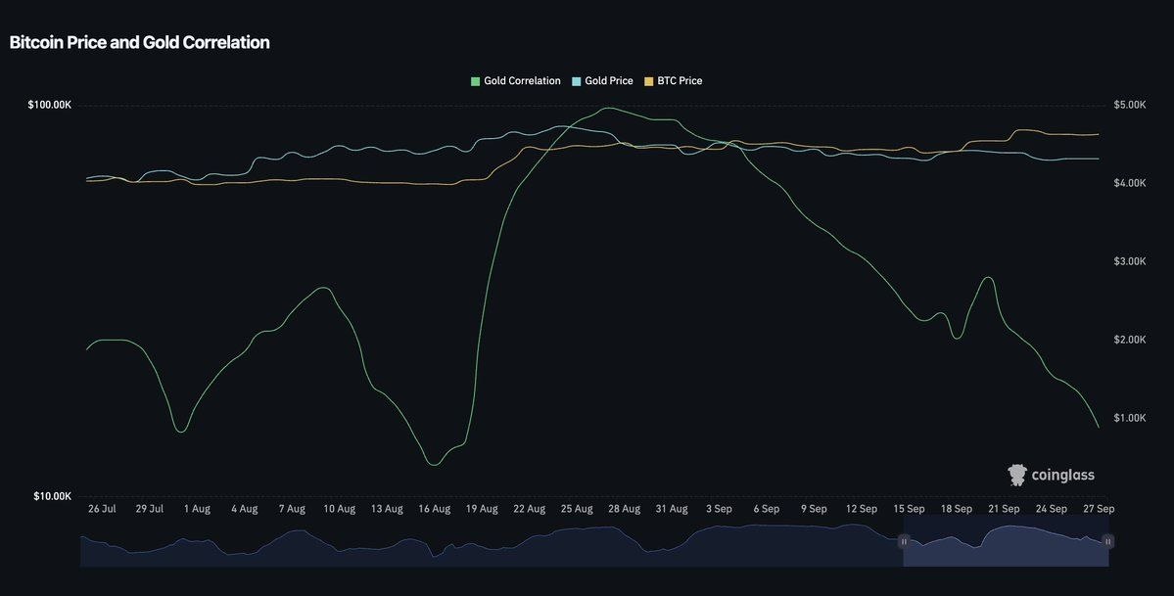Click the "15 Sep" date label
Screen dimensions: 1174x596
point(909,509)
